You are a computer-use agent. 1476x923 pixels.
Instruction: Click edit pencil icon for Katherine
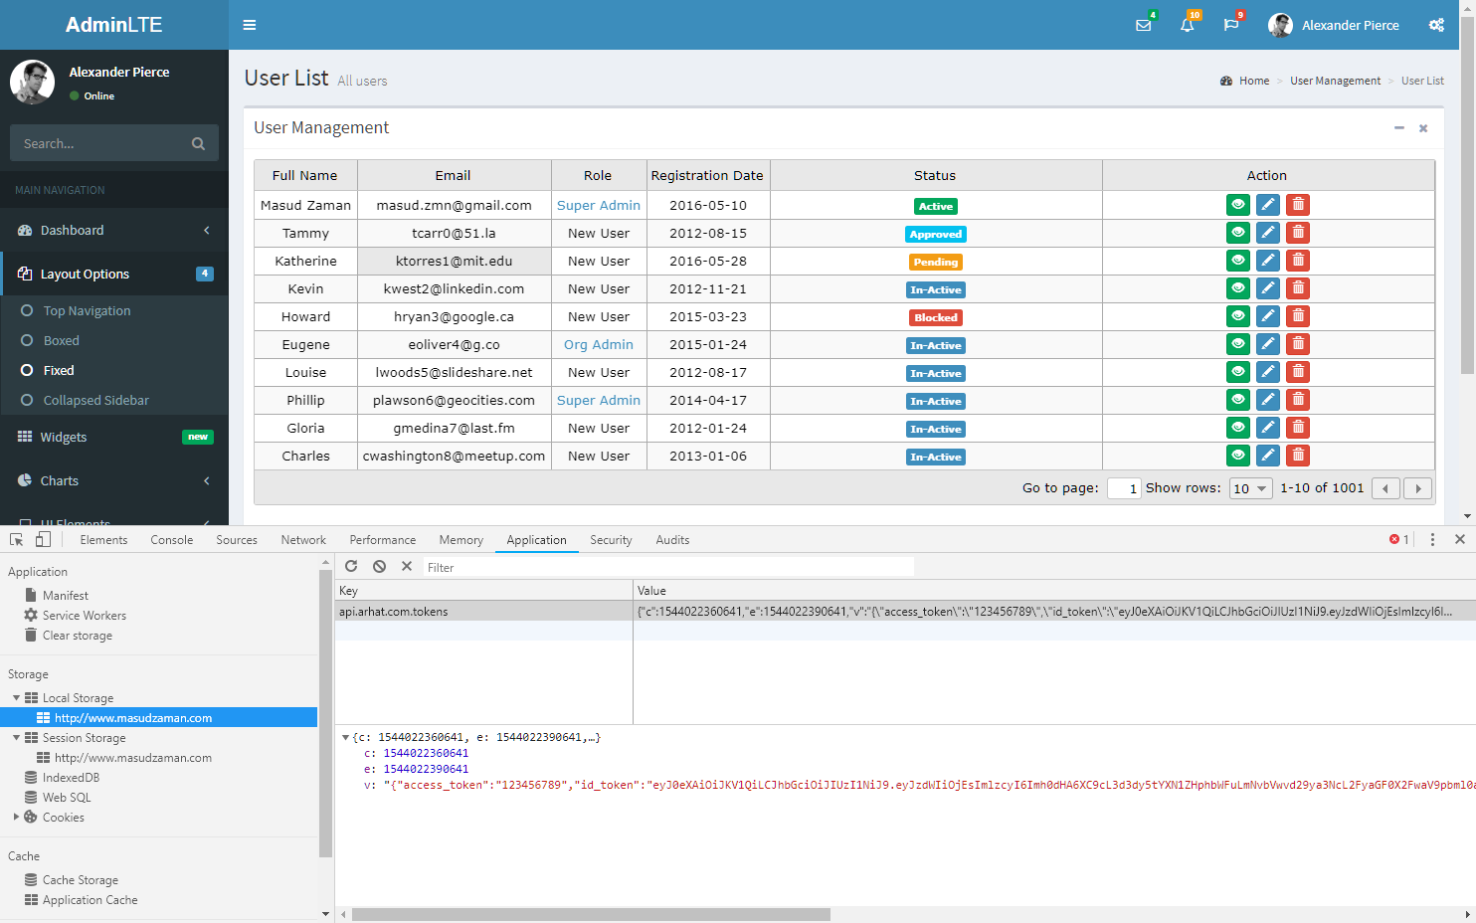1267,261
